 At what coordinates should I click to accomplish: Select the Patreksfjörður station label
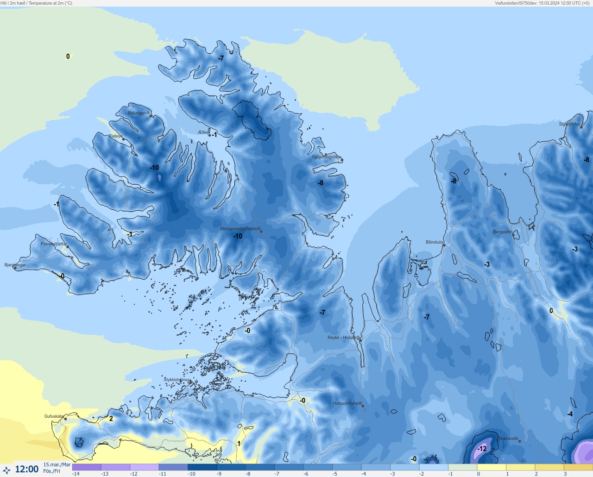pyautogui.click(x=54, y=244)
